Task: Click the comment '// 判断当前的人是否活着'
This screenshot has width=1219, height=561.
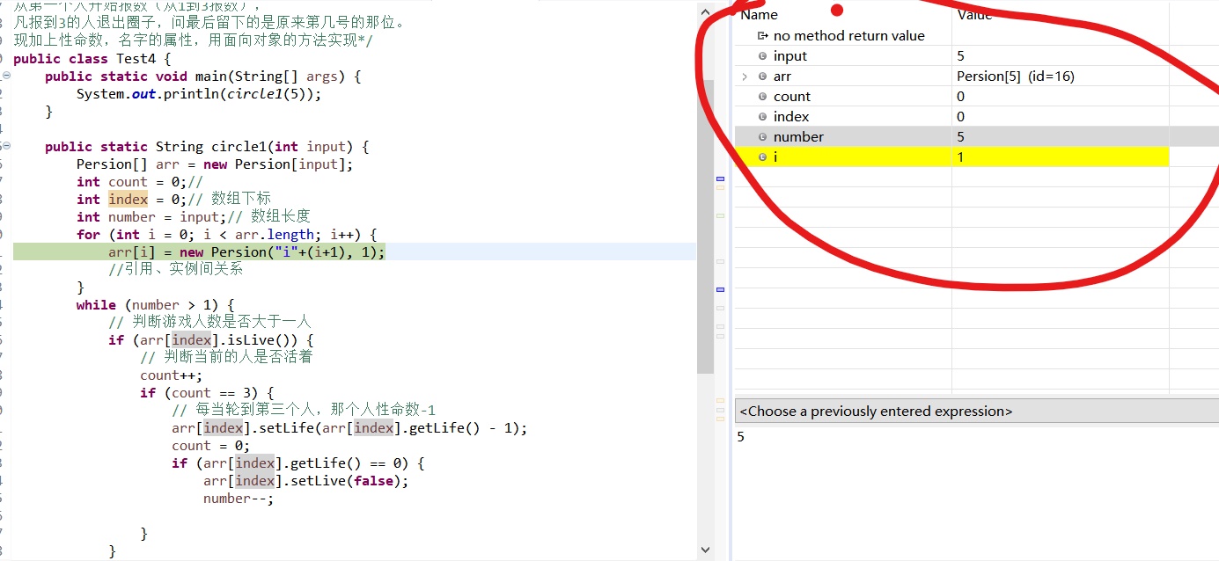Action: click(x=226, y=357)
